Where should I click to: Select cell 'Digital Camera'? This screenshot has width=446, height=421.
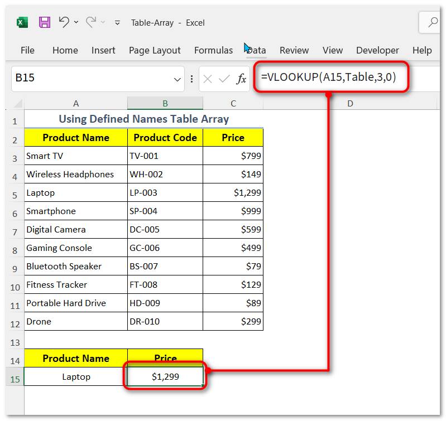(x=76, y=229)
